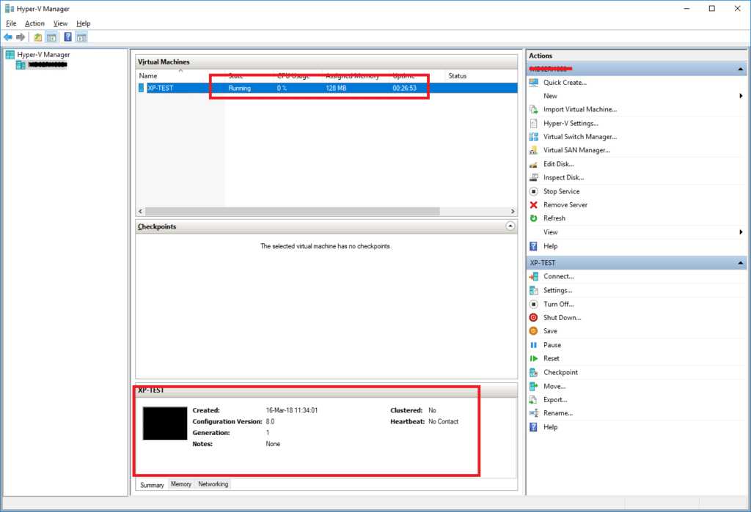Click the Move icon

click(534, 386)
